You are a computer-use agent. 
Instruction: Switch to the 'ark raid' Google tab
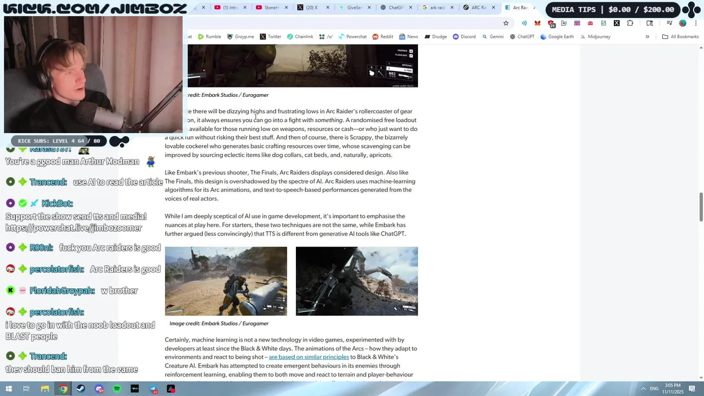(437, 8)
